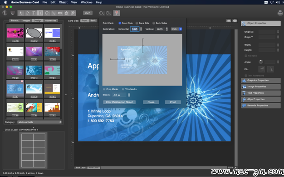
Task: Flip horizontally using the left Flip icon
Action: 261,69
